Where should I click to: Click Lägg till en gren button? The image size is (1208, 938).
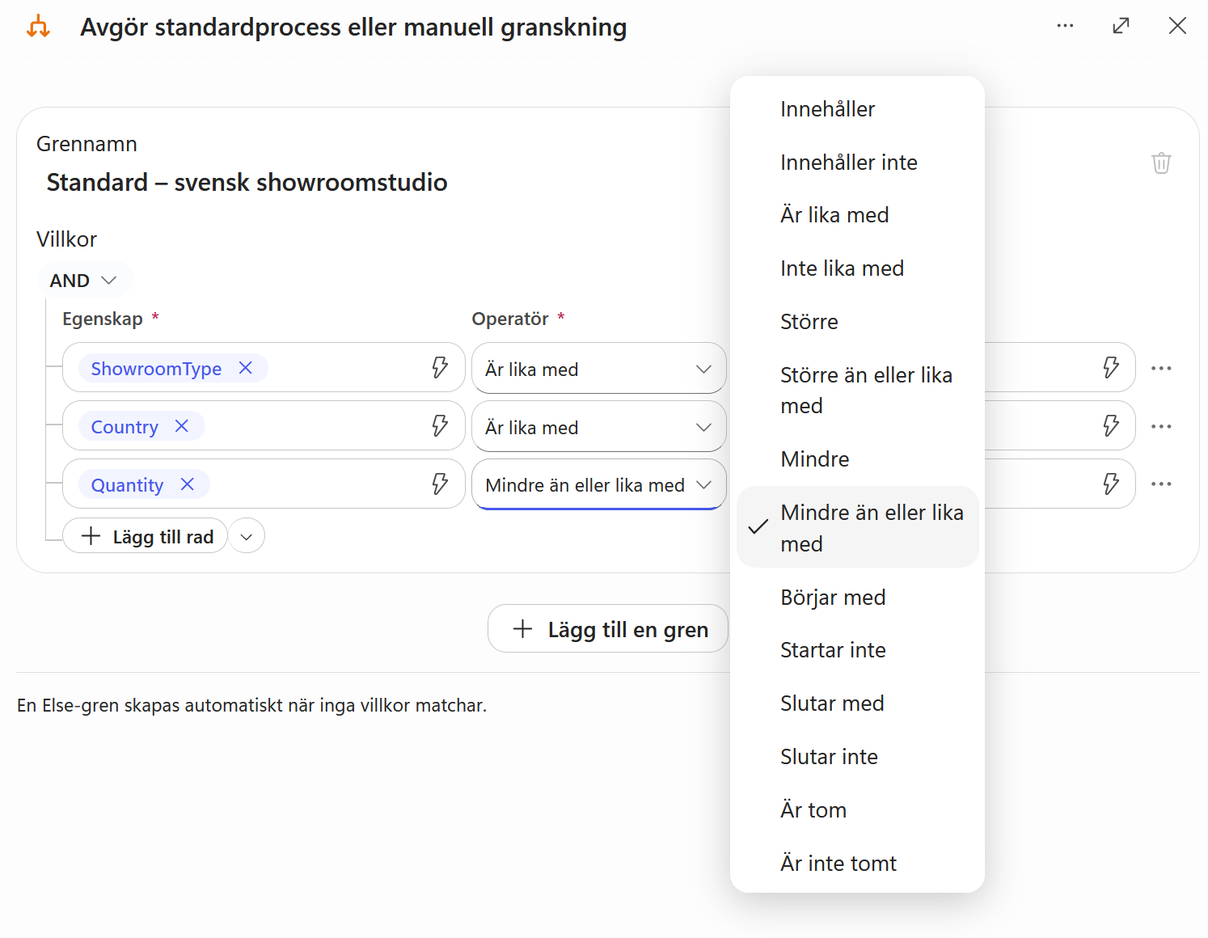point(608,629)
